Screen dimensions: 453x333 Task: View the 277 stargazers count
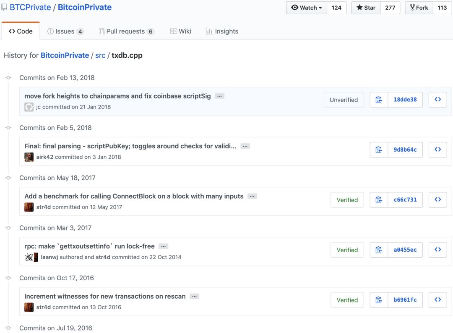(x=390, y=8)
